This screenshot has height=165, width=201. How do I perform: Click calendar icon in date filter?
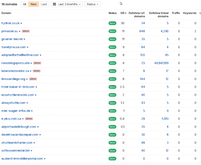coord(55,4)
